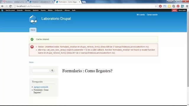Click the Laboratorio Drupal site title
The image size is (189, 106).
[56, 19]
